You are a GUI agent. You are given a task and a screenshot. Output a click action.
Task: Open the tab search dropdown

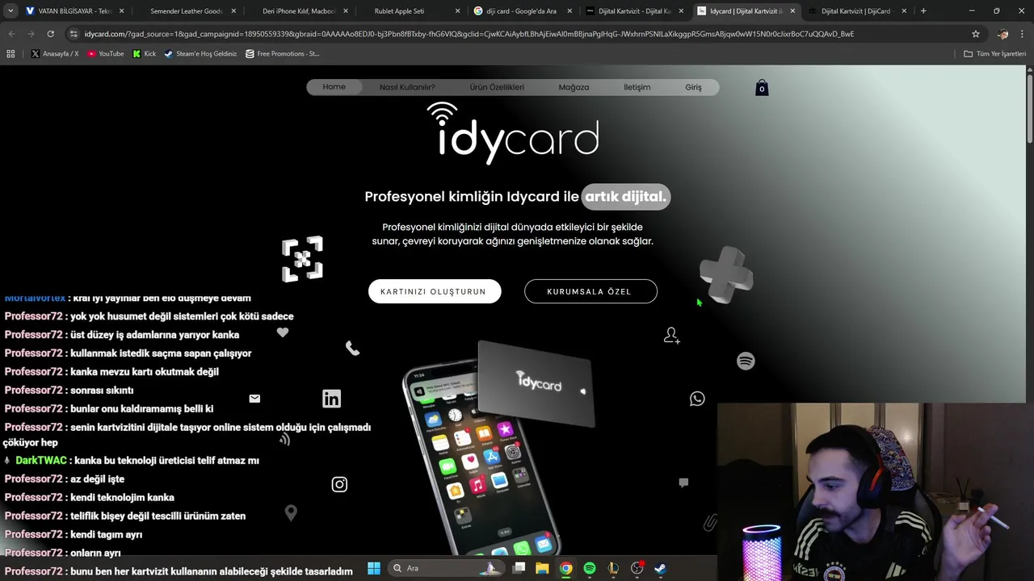11,11
